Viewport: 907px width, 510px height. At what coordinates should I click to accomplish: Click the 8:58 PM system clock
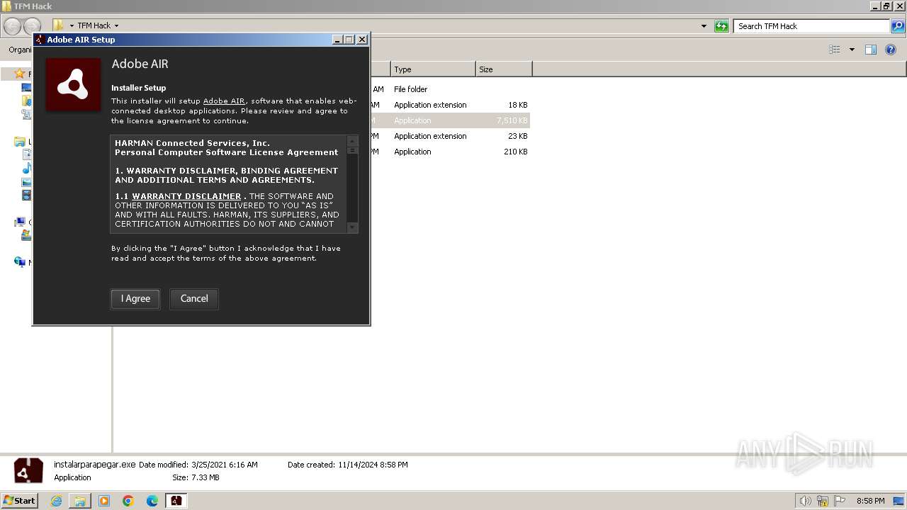(870, 501)
